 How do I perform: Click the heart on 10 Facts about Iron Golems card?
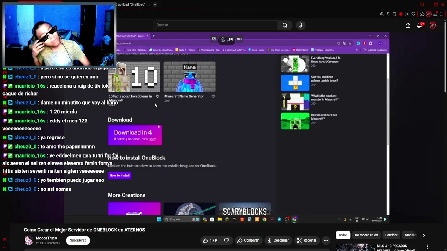click(157, 96)
